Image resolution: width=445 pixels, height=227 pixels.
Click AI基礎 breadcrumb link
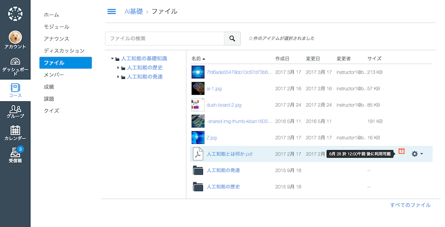134,12
